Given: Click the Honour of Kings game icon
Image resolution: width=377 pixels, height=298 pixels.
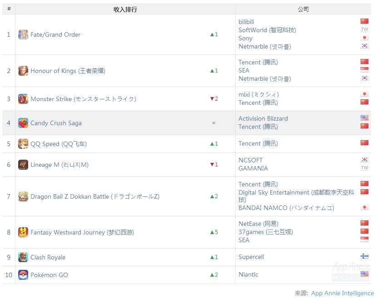Looking at the screenshot, I should pyautogui.click(x=23, y=71).
